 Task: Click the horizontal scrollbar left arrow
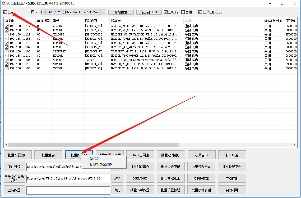coord(6,145)
